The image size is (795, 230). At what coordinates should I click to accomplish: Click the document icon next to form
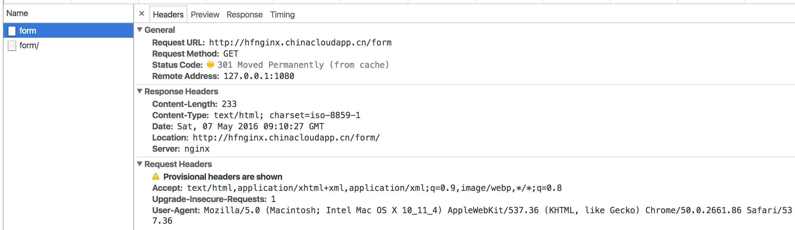(12, 31)
